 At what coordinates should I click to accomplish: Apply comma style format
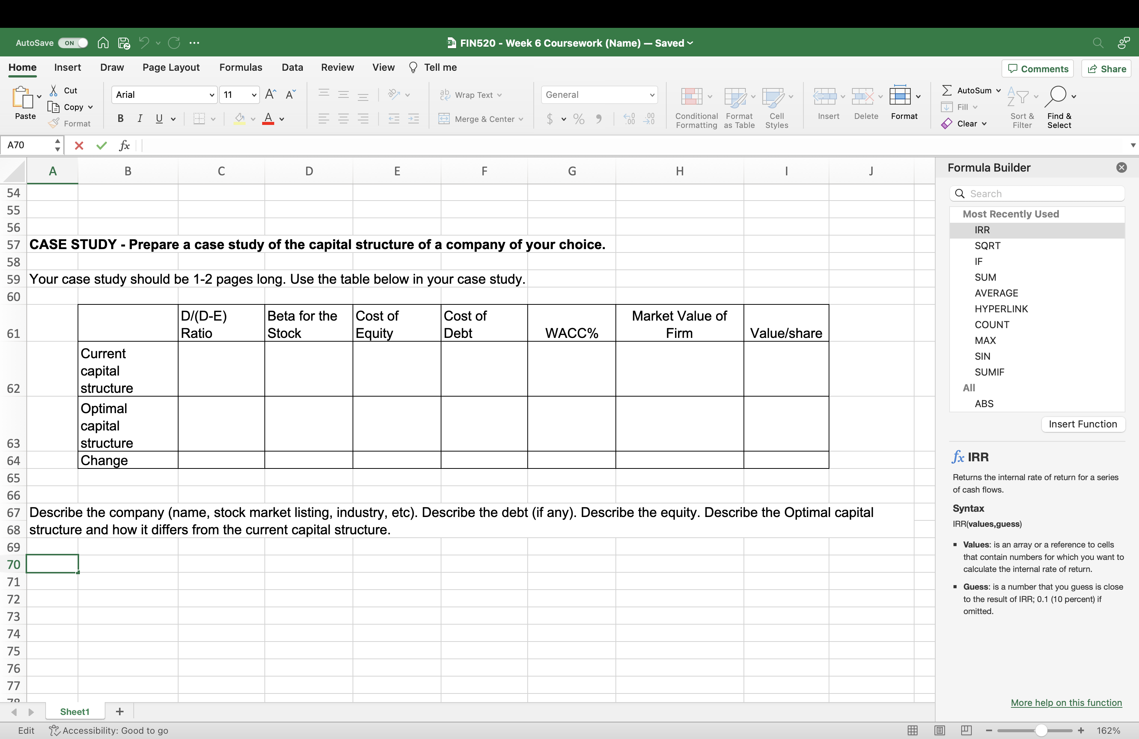[x=599, y=119]
